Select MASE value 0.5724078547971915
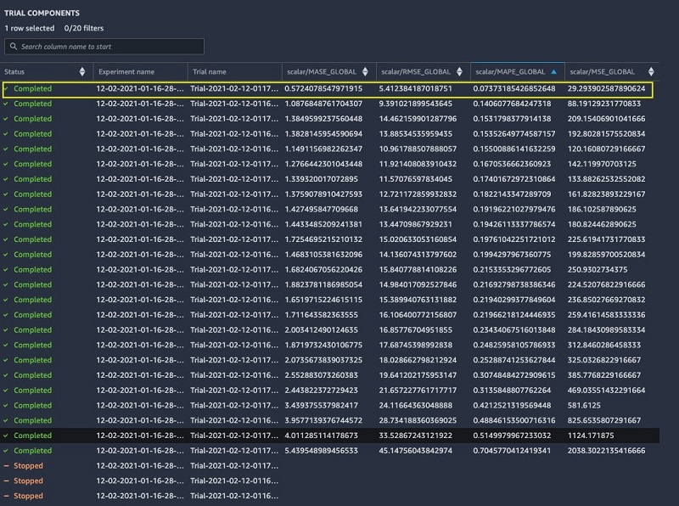 coord(323,88)
